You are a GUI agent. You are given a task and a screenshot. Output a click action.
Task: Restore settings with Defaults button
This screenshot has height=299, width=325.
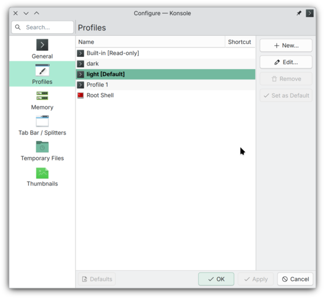[97, 279]
